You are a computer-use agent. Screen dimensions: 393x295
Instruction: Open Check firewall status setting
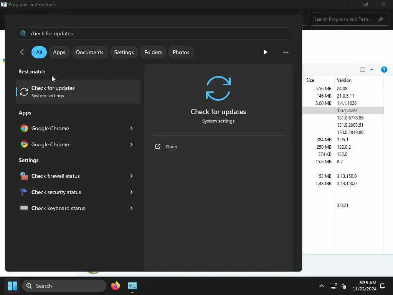point(78,176)
